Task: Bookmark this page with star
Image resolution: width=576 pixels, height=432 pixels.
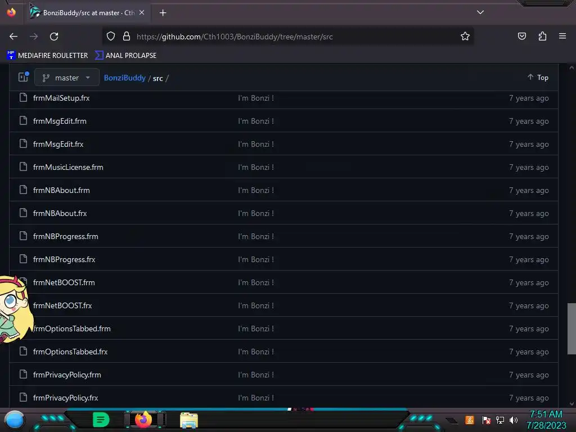Action: tap(465, 37)
